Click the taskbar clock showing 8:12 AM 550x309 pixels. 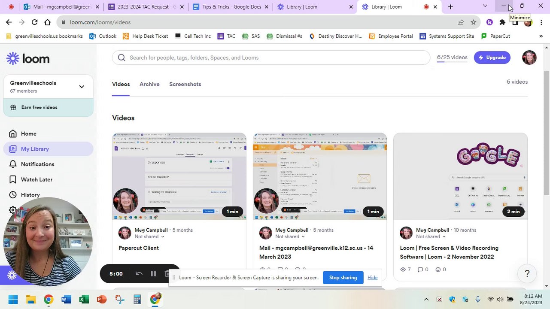pos(532,299)
